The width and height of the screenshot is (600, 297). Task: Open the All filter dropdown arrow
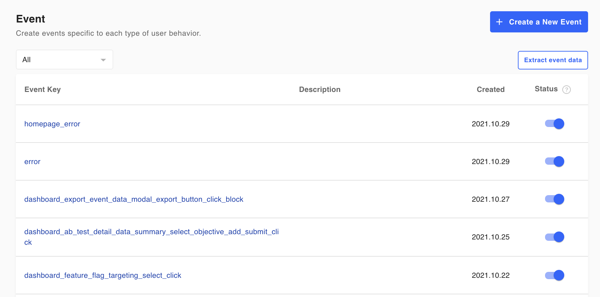[103, 60]
